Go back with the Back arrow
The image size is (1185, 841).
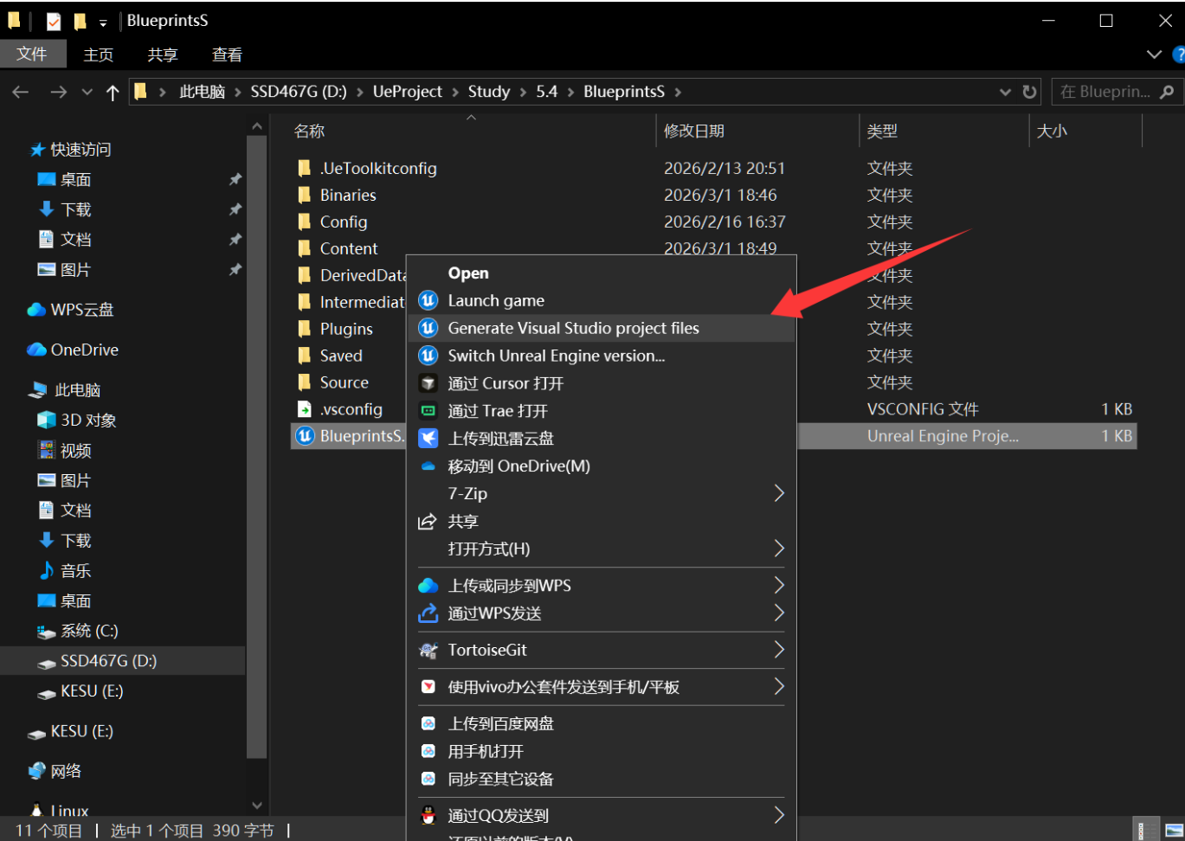tap(21, 92)
